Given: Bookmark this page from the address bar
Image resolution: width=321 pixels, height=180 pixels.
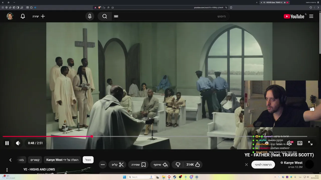Looking at the screenshot, I should (231, 7).
